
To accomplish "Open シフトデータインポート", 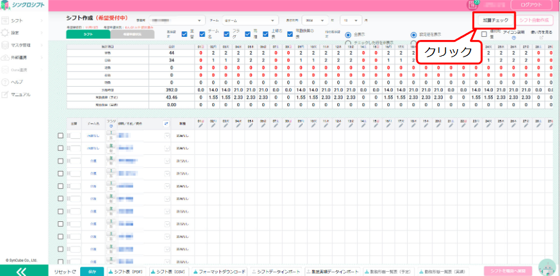I will (x=276, y=271).
